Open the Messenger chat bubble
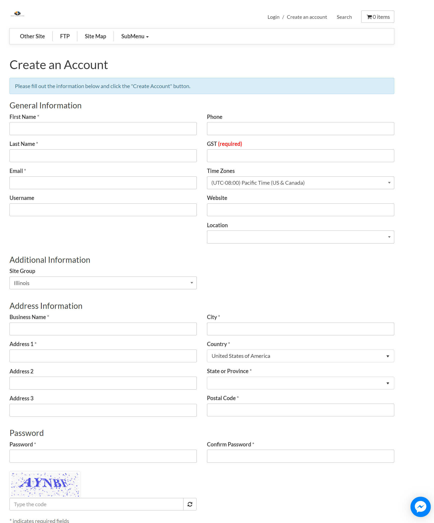The height and width of the screenshot is (523, 434). pos(420,507)
